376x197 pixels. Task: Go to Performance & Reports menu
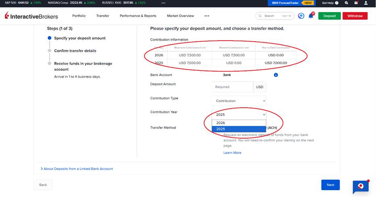(138, 16)
